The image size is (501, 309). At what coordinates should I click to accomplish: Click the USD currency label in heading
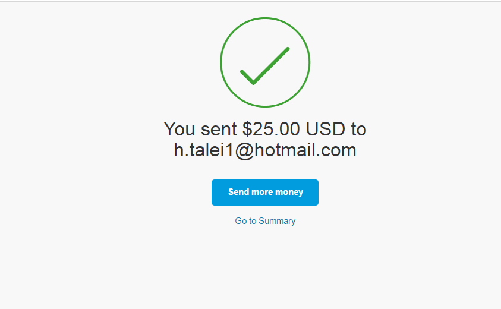point(326,129)
